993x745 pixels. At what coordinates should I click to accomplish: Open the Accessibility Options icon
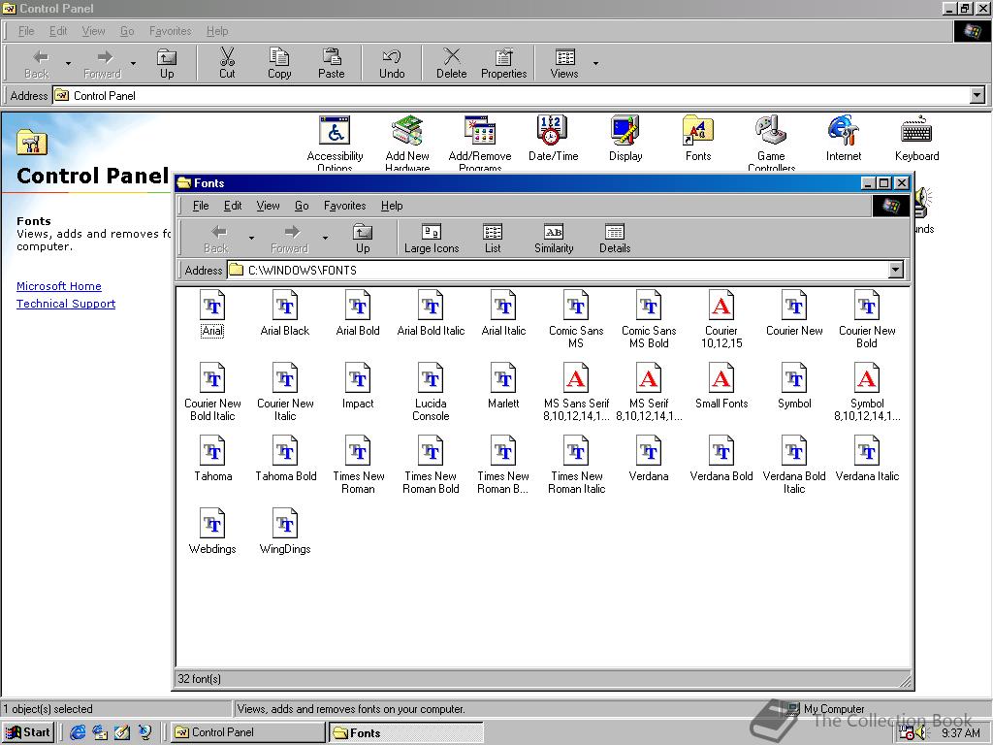[335, 131]
